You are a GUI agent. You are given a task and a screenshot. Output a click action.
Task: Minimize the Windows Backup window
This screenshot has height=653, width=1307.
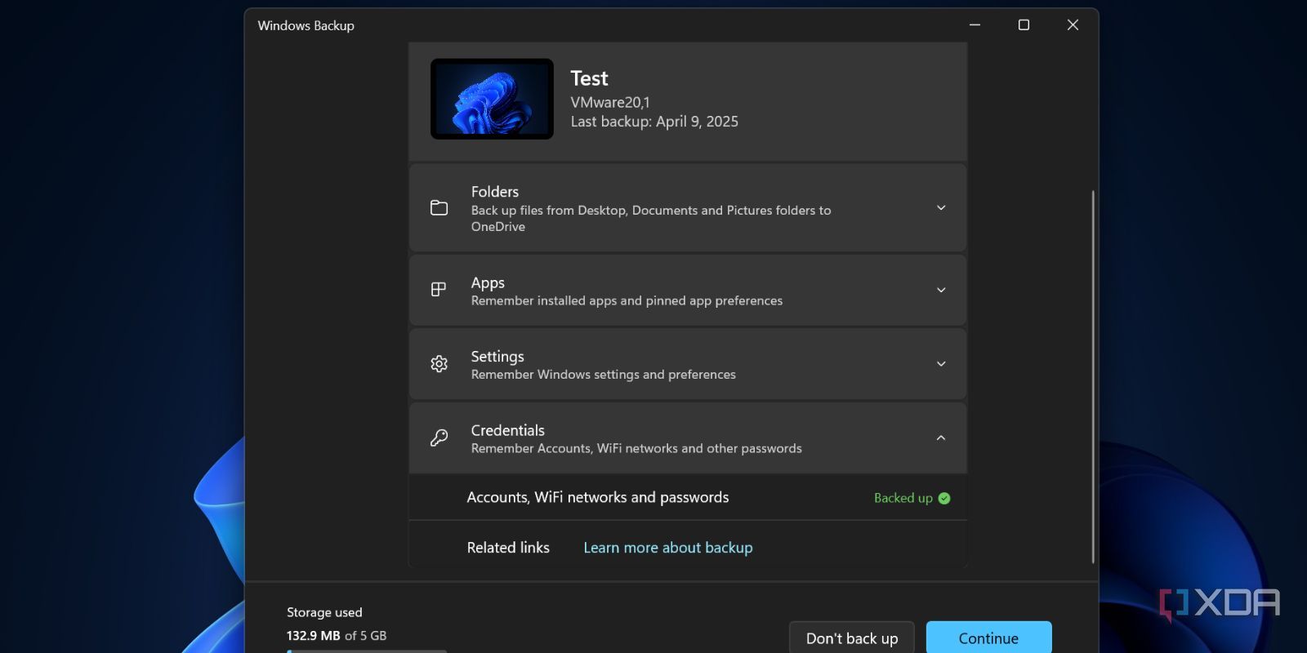tap(975, 25)
